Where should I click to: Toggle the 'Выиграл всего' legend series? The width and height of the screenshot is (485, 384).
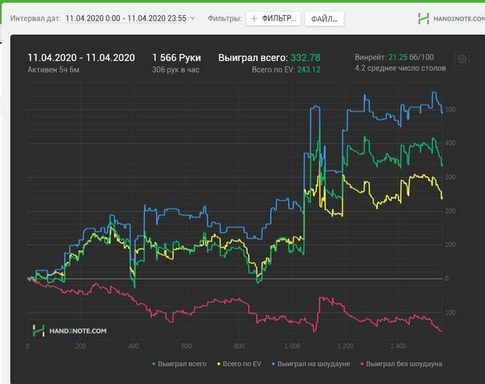click(x=179, y=364)
